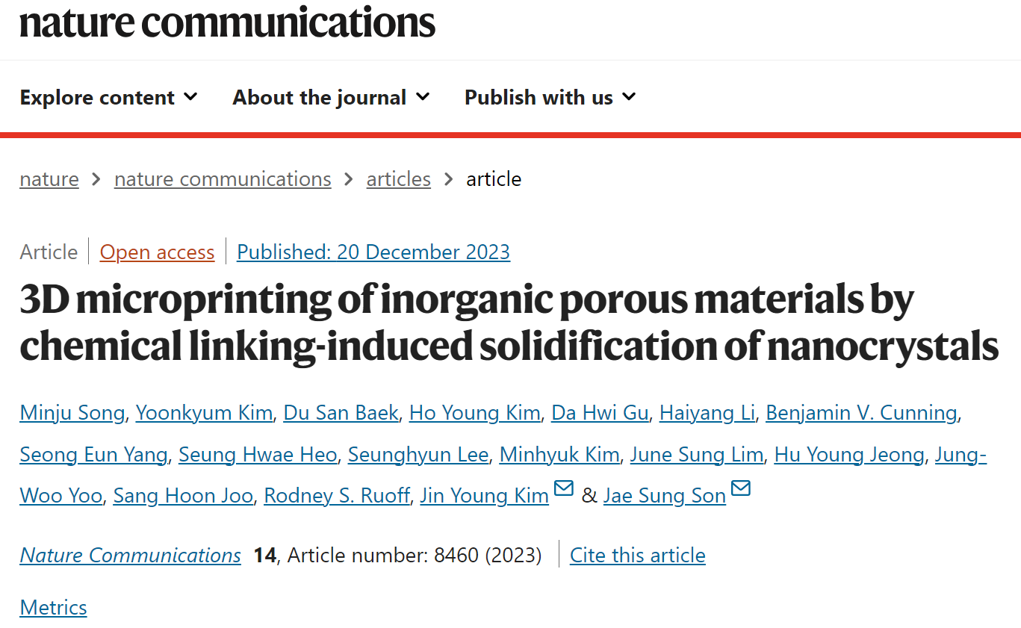Open author Hu Young Jeong's details
This screenshot has width=1021, height=628.
[849, 454]
